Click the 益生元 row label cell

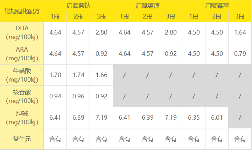tap(22, 139)
